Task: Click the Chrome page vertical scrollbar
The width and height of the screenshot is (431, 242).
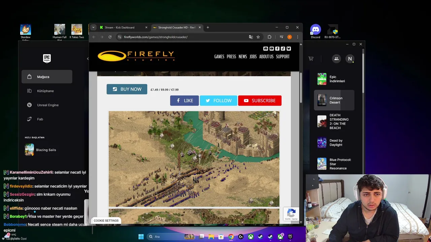Action: click(x=301, y=88)
